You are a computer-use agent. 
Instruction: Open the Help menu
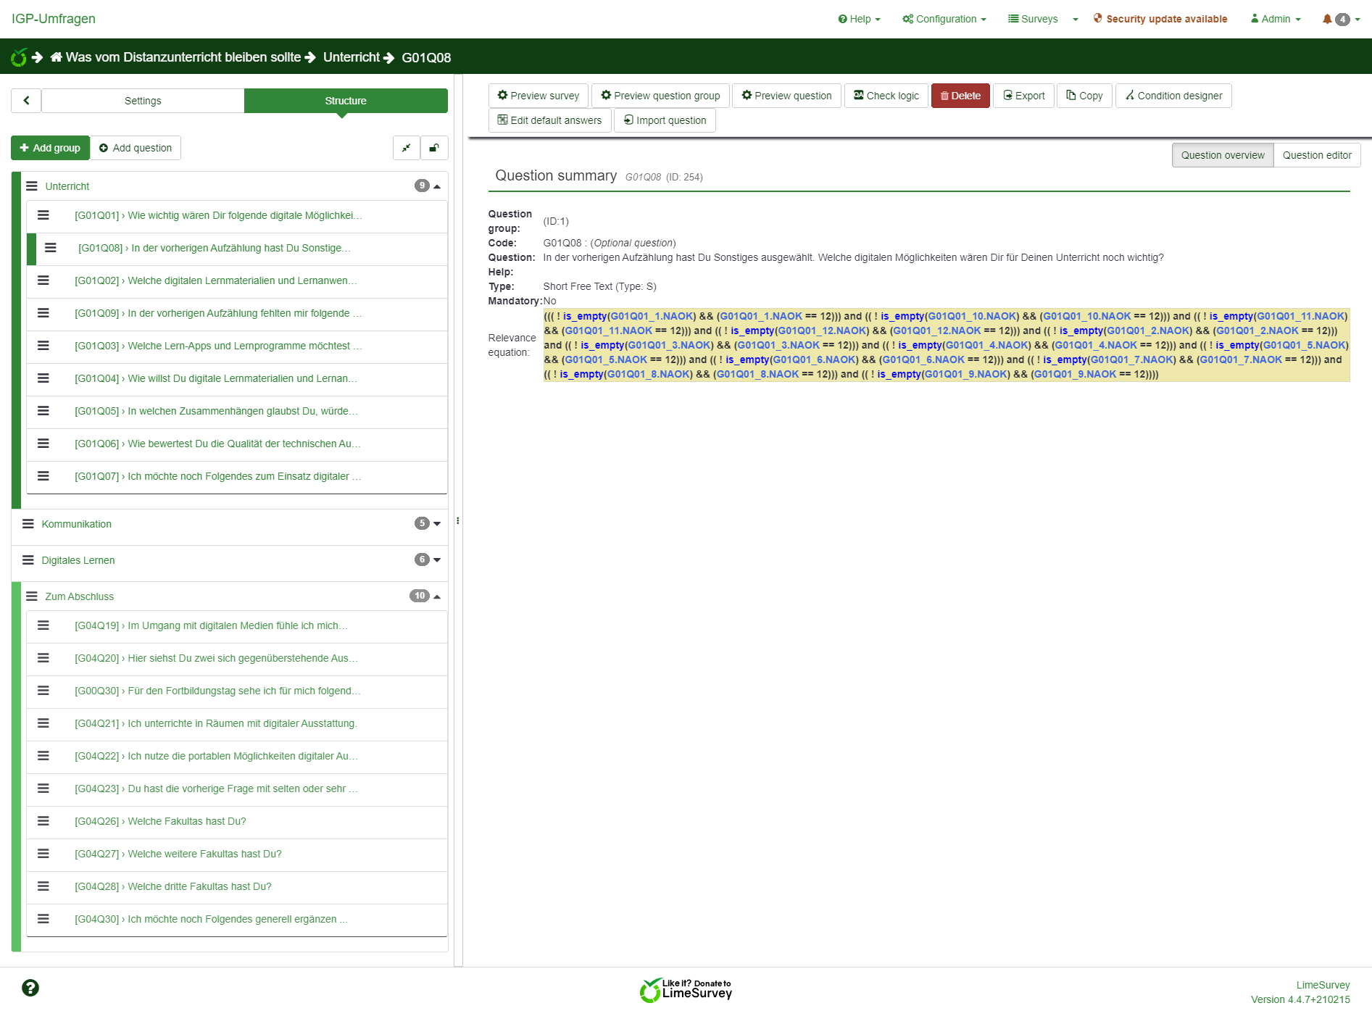tap(860, 19)
